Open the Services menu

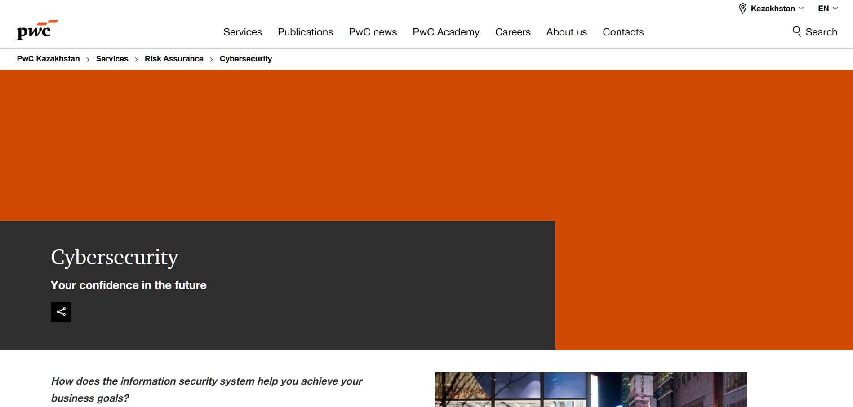pos(243,32)
